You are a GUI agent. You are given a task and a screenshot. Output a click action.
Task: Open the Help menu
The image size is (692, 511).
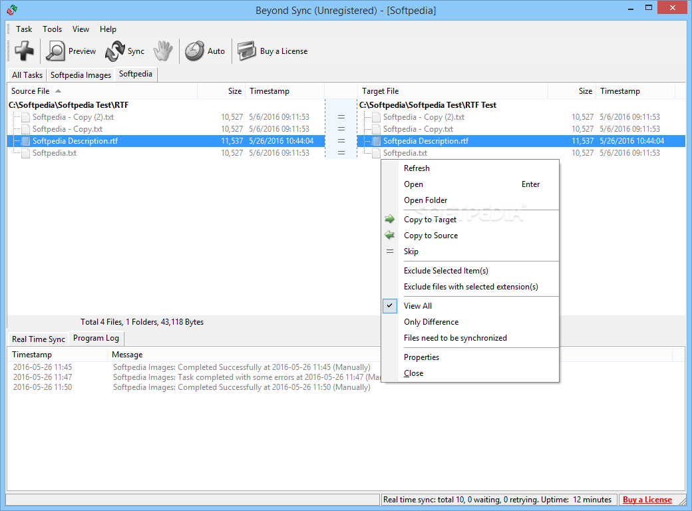(108, 29)
